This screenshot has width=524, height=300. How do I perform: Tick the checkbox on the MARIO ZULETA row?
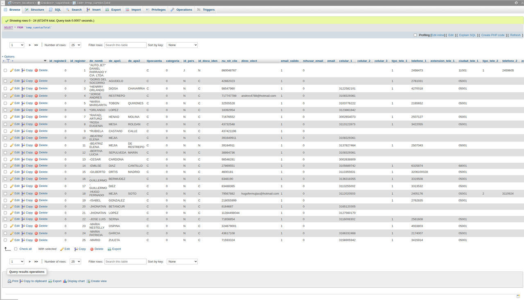point(5,240)
